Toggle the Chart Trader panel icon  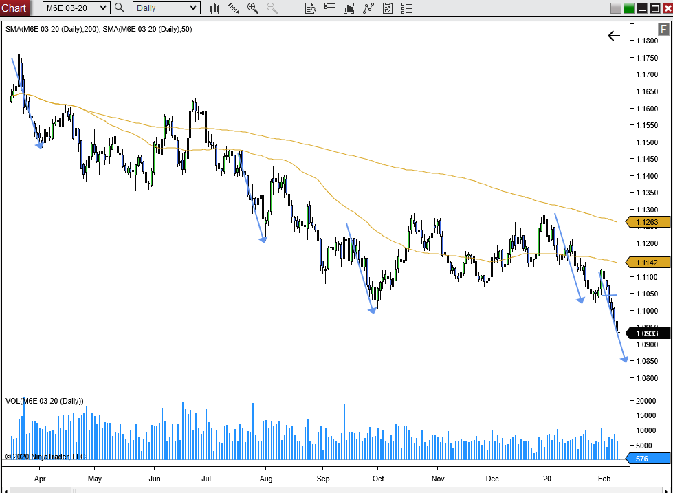pos(330,8)
